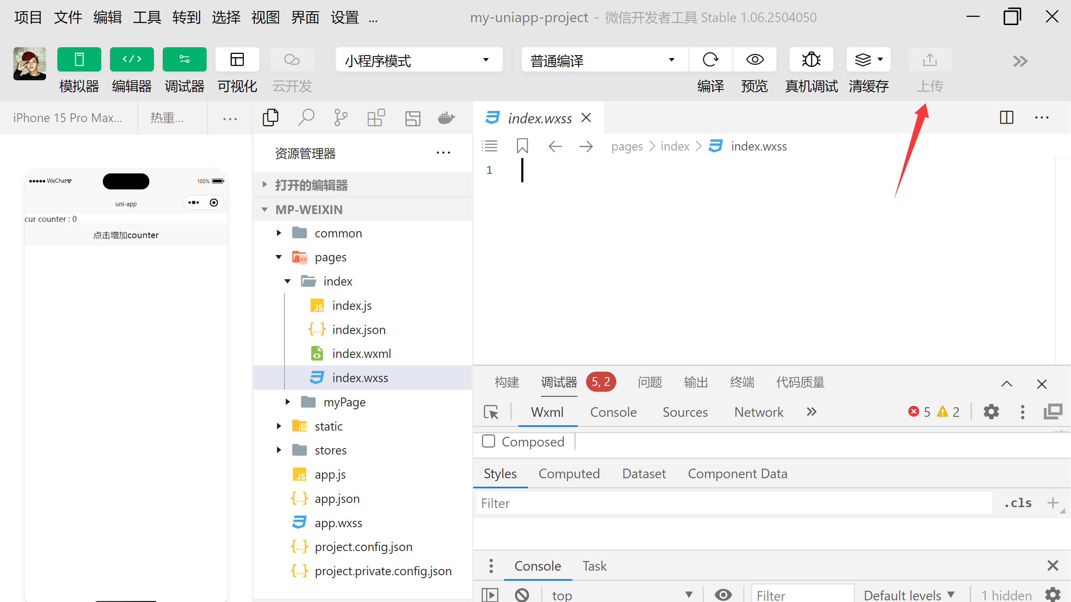Open the source control branch icon
This screenshot has width=1071, height=602.
341,118
